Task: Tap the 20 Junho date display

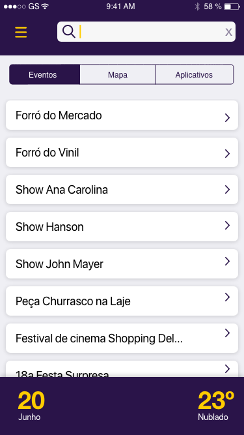Action: pos(31,405)
